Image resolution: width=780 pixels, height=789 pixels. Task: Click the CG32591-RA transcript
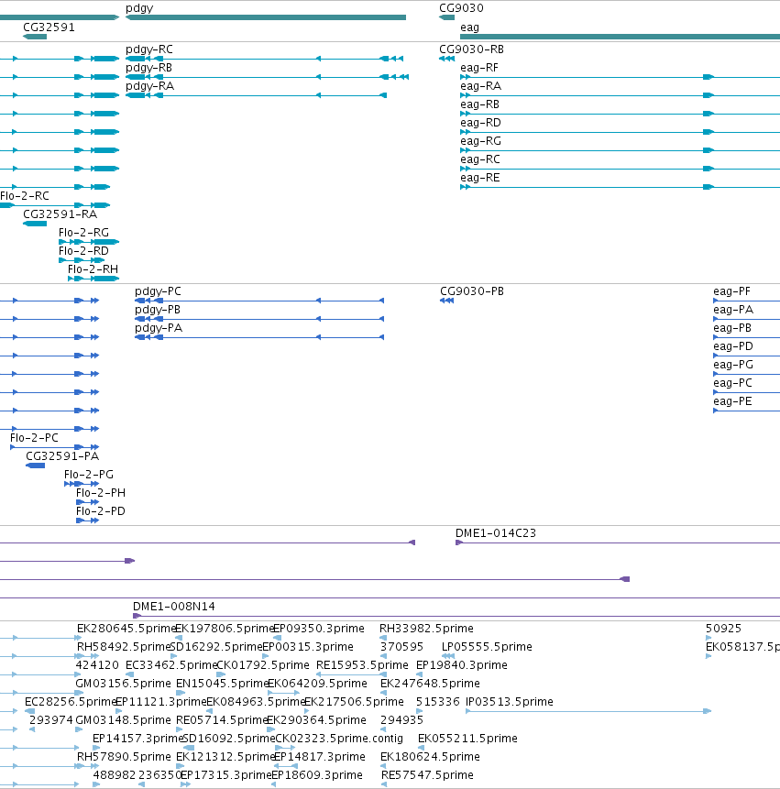(x=35, y=224)
